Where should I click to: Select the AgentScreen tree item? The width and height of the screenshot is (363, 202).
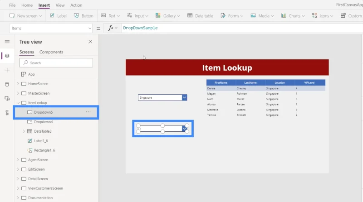38,160
